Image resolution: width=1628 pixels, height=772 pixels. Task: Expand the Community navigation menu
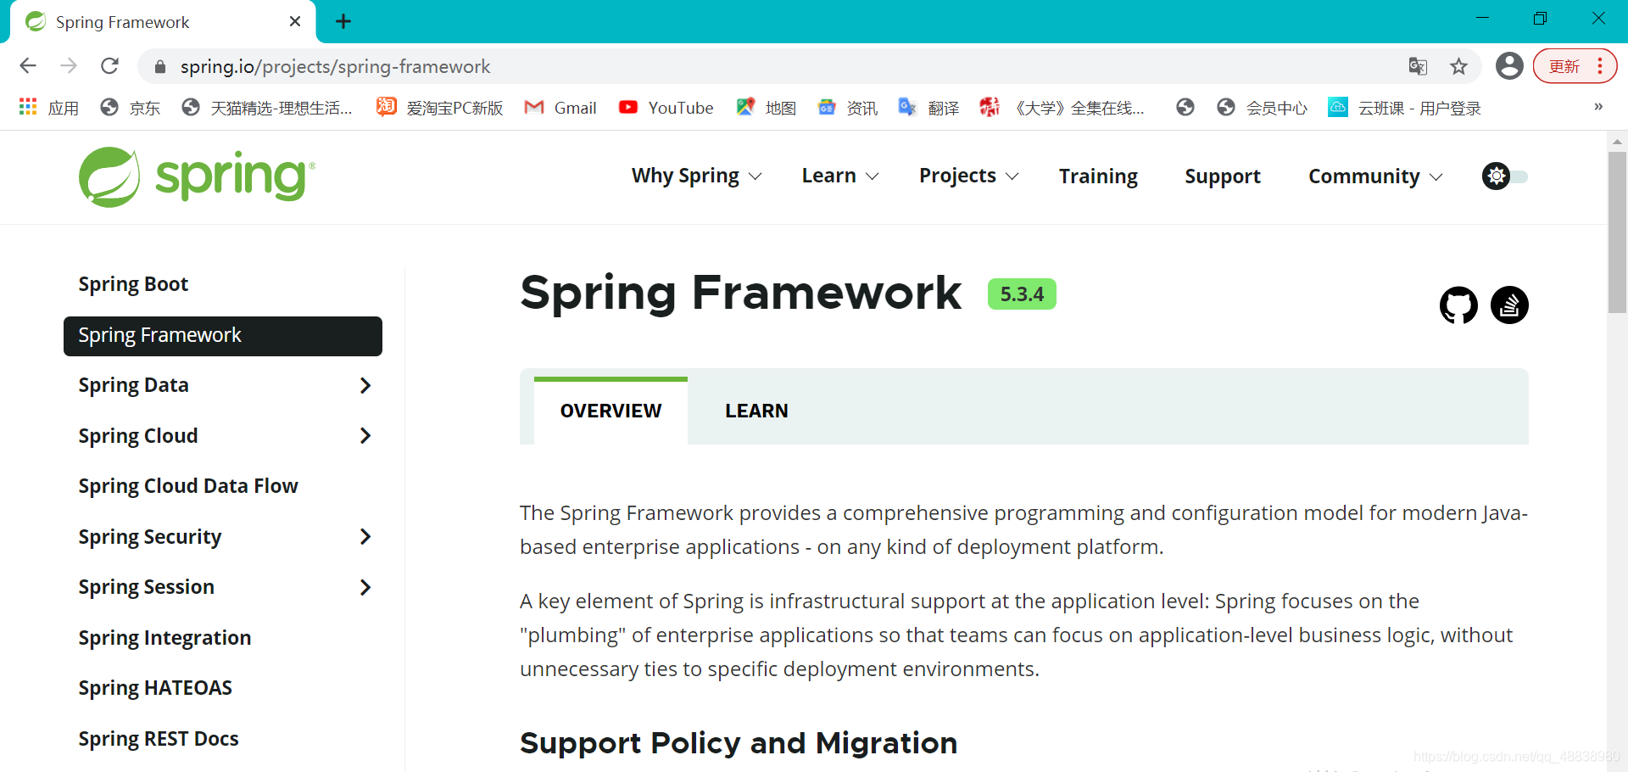pyautogui.click(x=1375, y=176)
